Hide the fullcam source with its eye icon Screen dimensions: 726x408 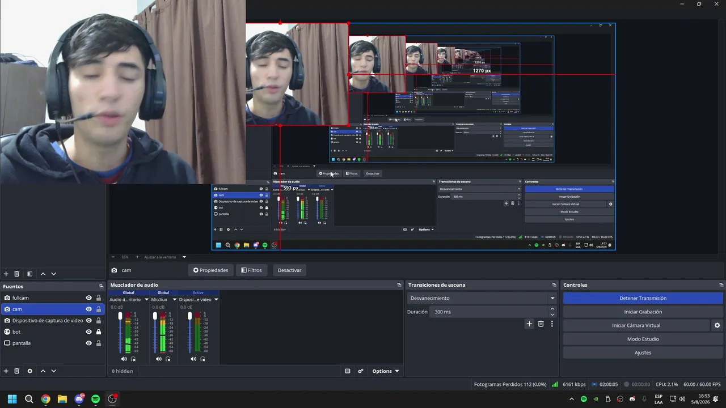coord(88,298)
